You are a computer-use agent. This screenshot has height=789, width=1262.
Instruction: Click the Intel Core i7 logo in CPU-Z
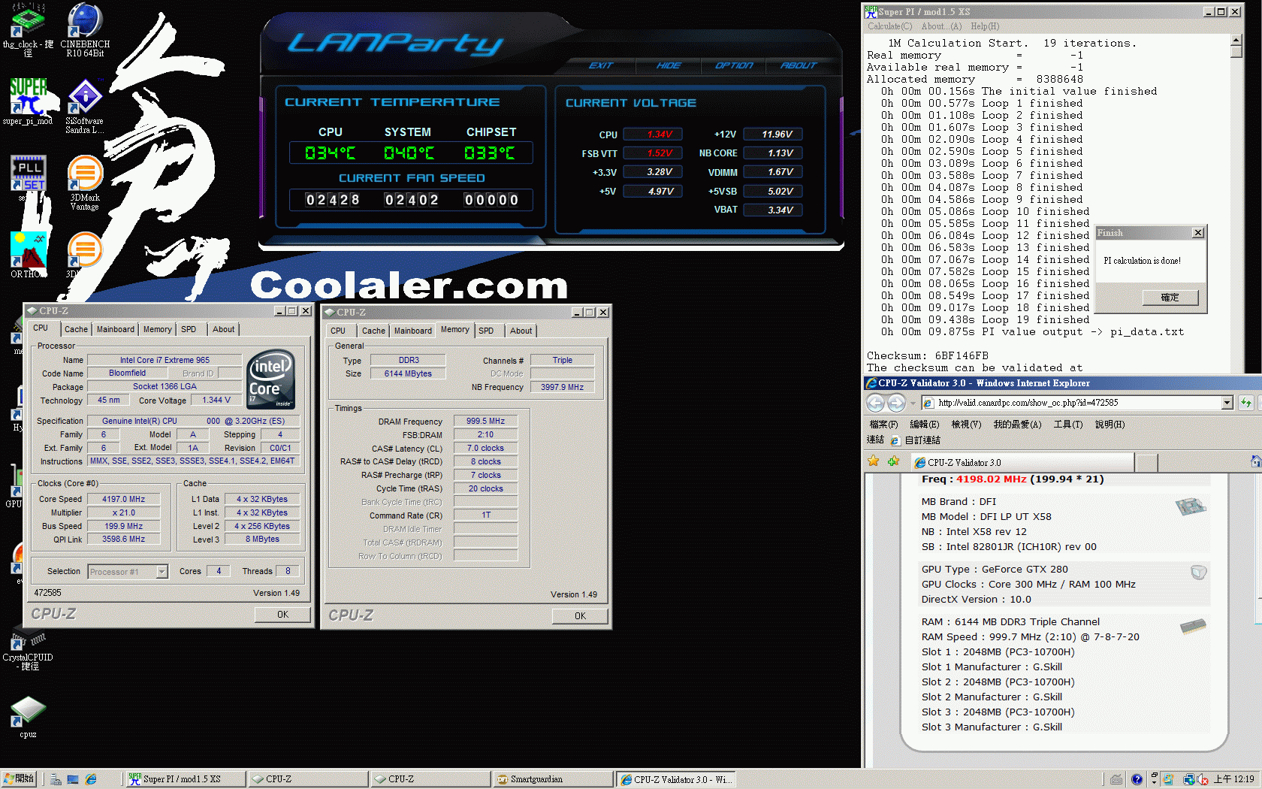click(x=270, y=379)
